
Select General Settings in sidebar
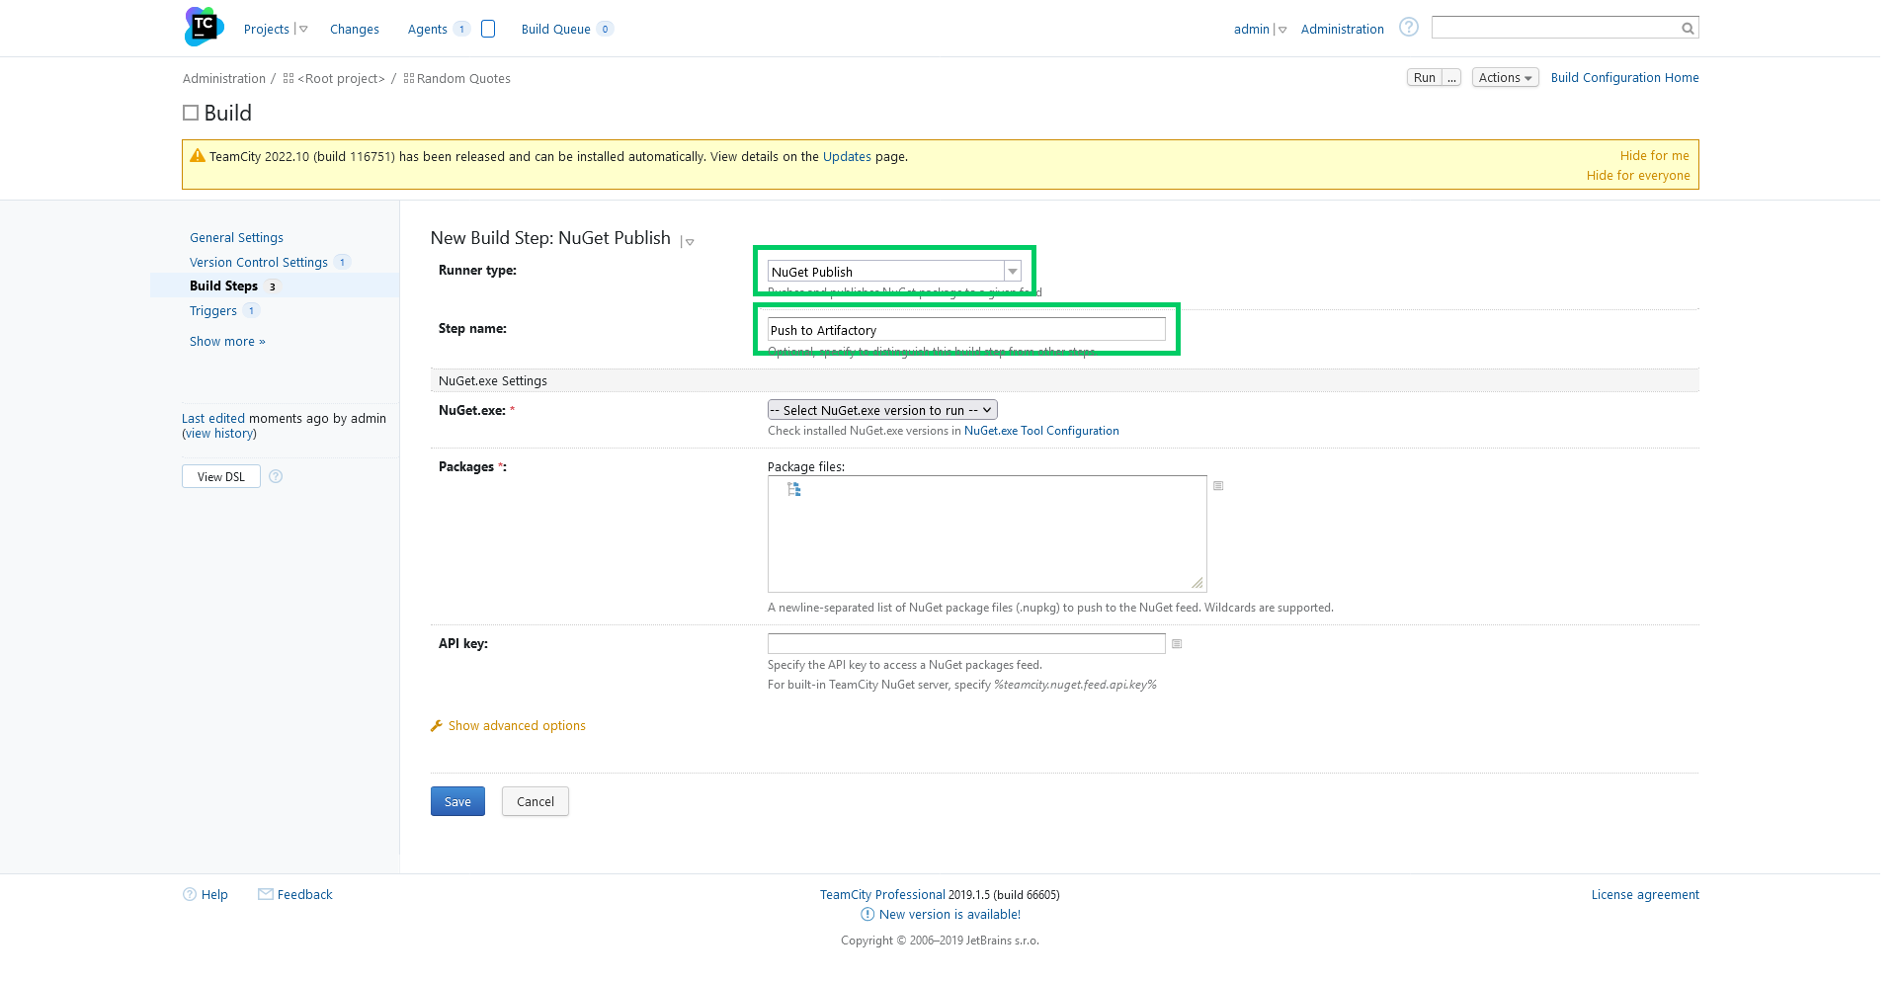pos(236,238)
